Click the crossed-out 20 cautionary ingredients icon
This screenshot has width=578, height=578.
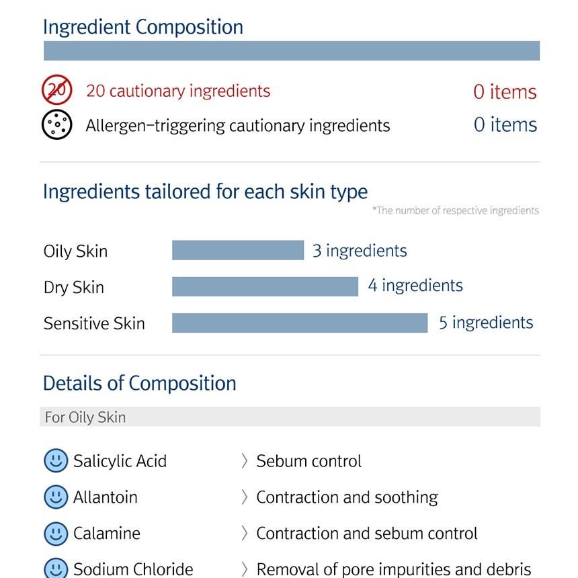(x=57, y=90)
